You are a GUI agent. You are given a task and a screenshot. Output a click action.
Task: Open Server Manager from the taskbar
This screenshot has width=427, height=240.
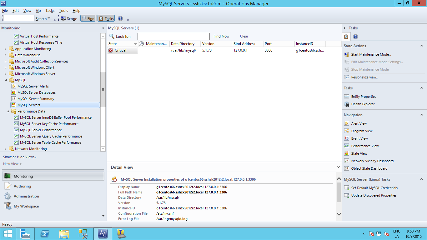tap(25, 233)
